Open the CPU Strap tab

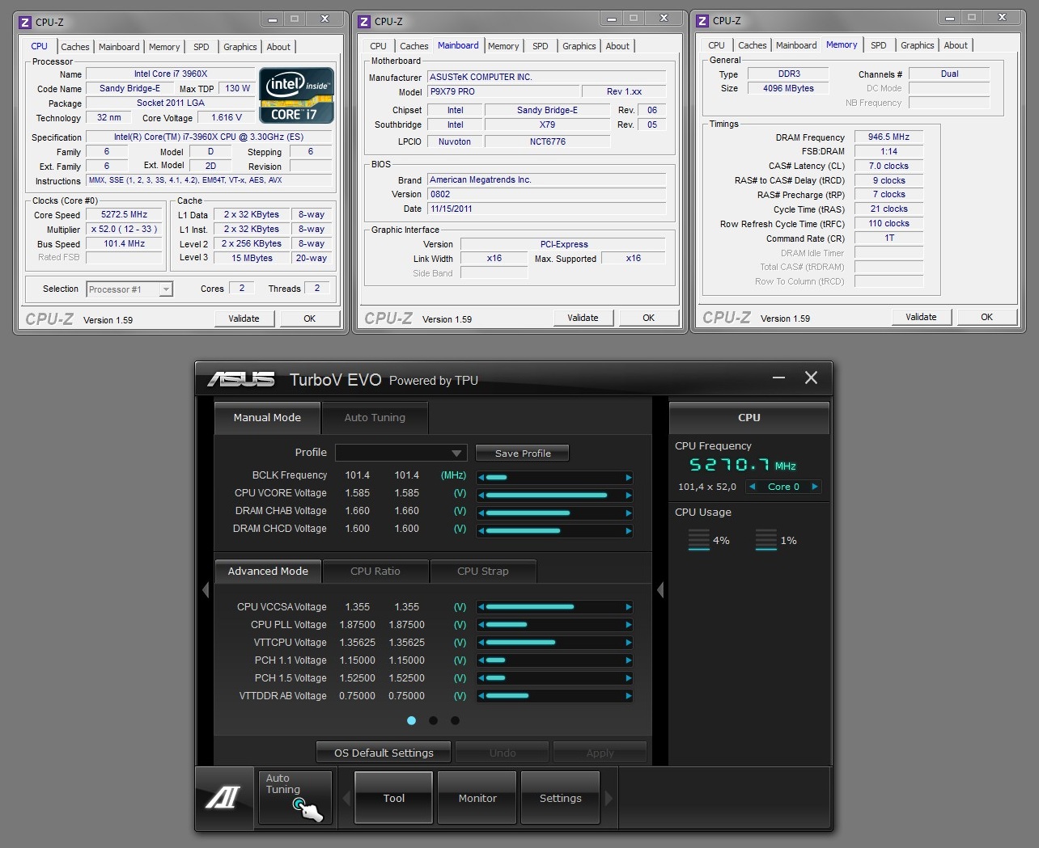pyautogui.click(x=483, y=571)
